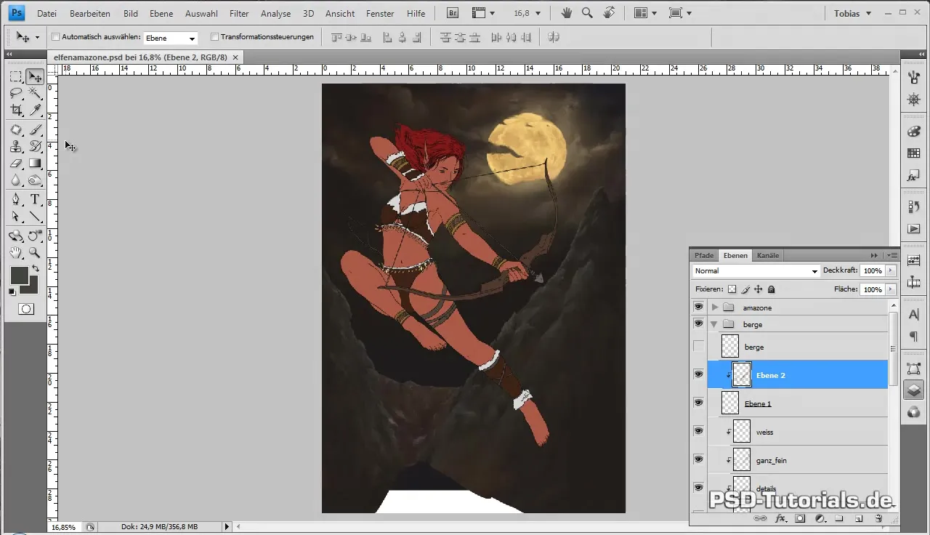Open the Filter menu

239,13
